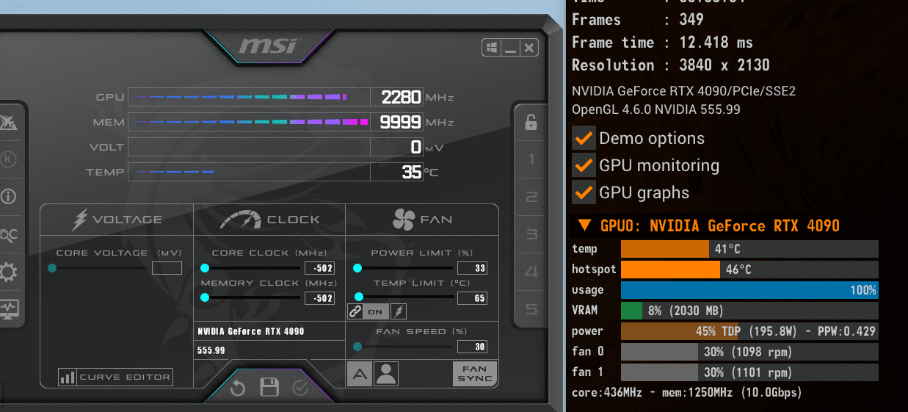Screen dimensions: 908x412
Task: Click the Core Voltage (mV) input box
Action: [167, 268]
